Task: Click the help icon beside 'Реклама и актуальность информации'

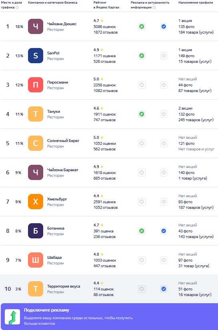Action: click(x=154, y=7)
